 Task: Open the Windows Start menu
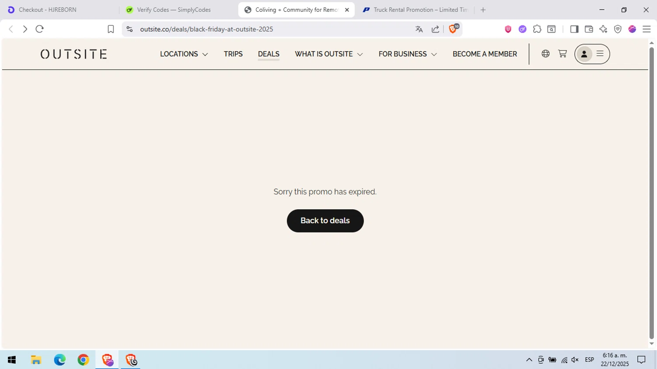[x=12, y=360]
